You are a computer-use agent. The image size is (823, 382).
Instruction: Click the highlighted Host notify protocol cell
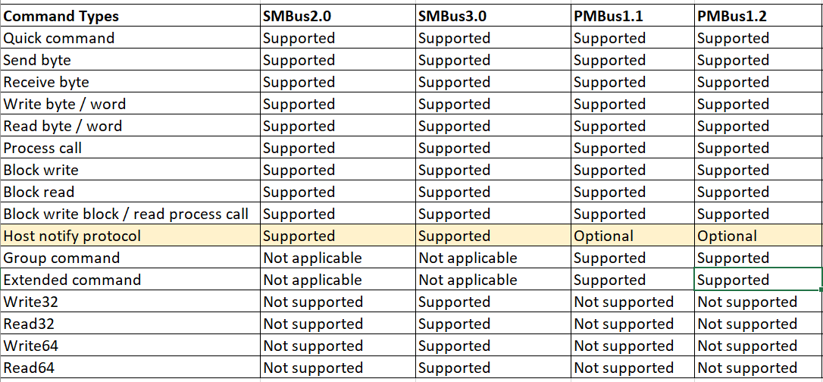click(130, 236)
